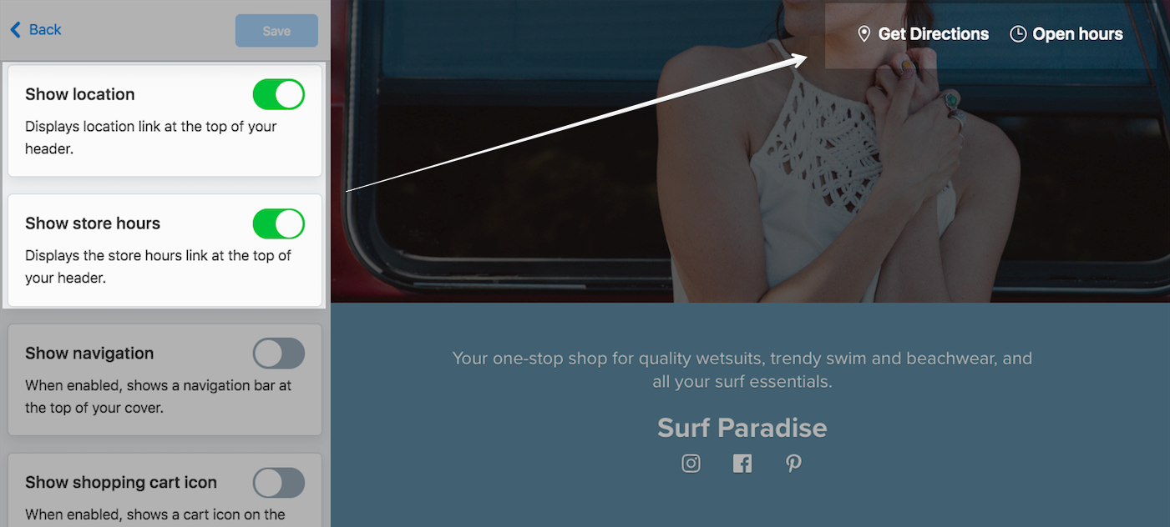Screen dimensions: 1170x527
Task: Select the Surf Paradise store title
Action: tap(742, 428)
